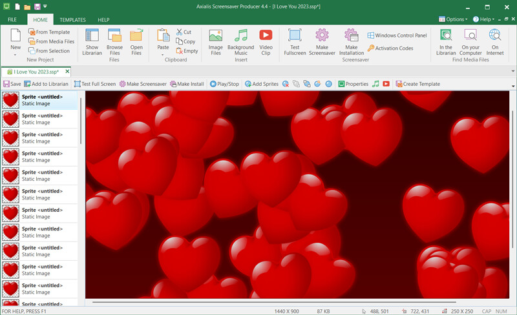Click Add Sprites in the toolbar
This screenshot has height=315, width=517.
[x=262, y=84]
